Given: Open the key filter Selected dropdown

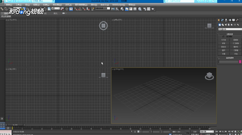Looking at the screenshot, I should (207, 132).
